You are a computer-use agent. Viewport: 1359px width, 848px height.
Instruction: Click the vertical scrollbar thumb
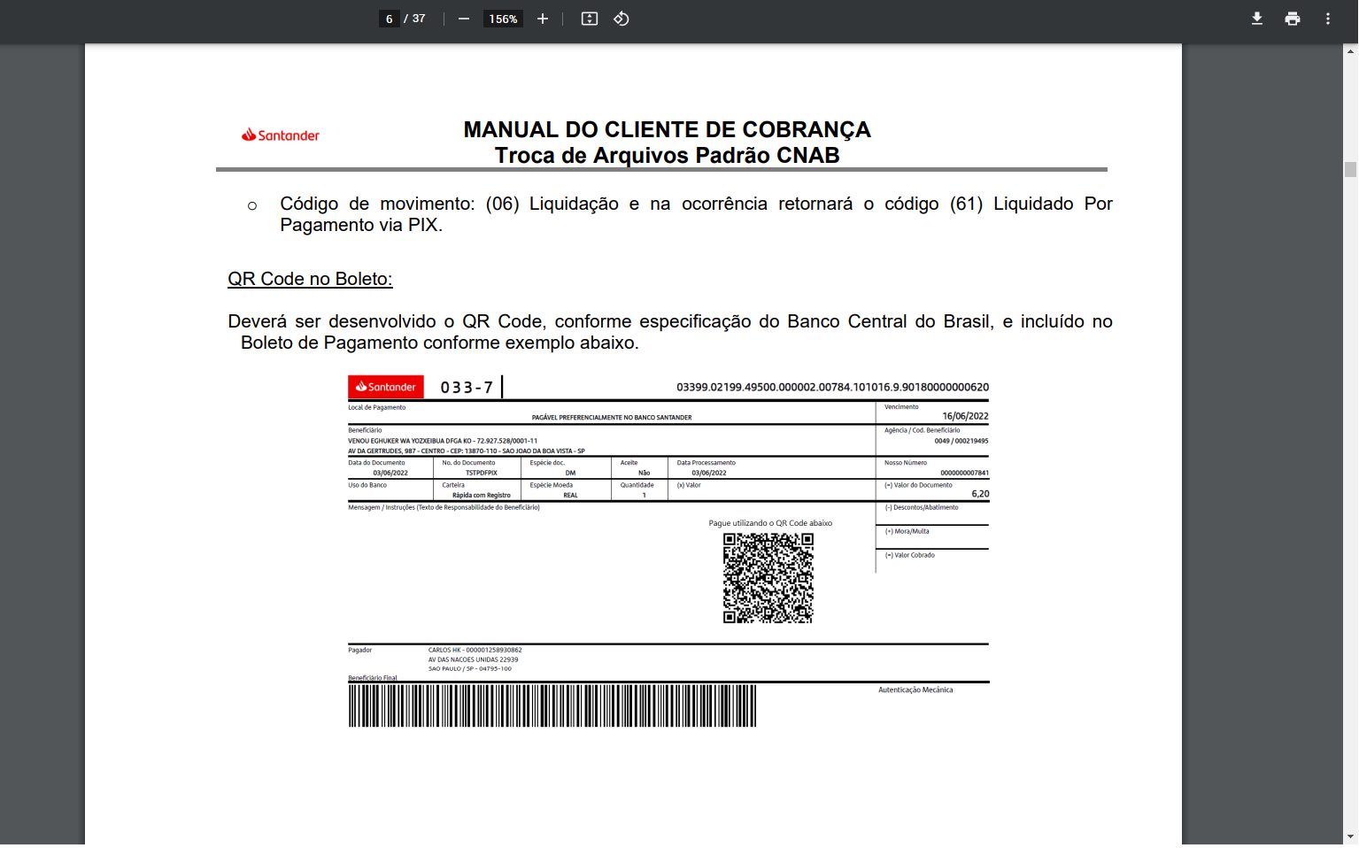[x=1350, y=170]
